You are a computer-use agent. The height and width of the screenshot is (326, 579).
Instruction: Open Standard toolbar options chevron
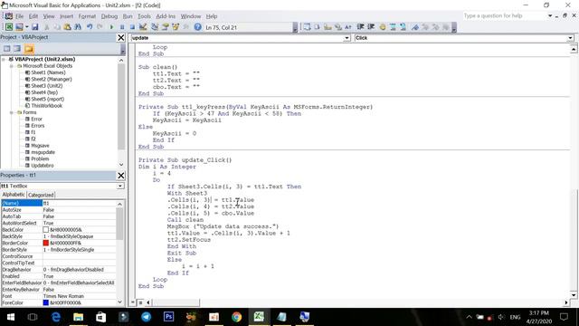pos(295,28)
